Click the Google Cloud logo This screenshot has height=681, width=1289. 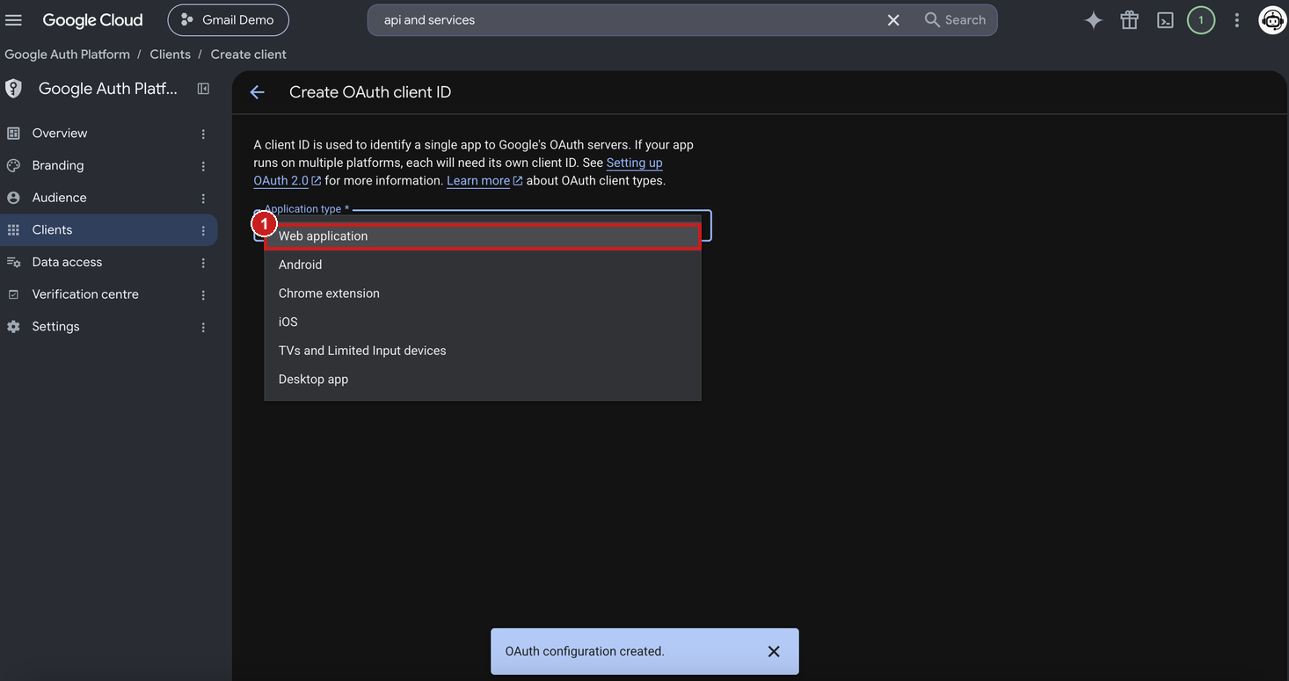(92, 19)
